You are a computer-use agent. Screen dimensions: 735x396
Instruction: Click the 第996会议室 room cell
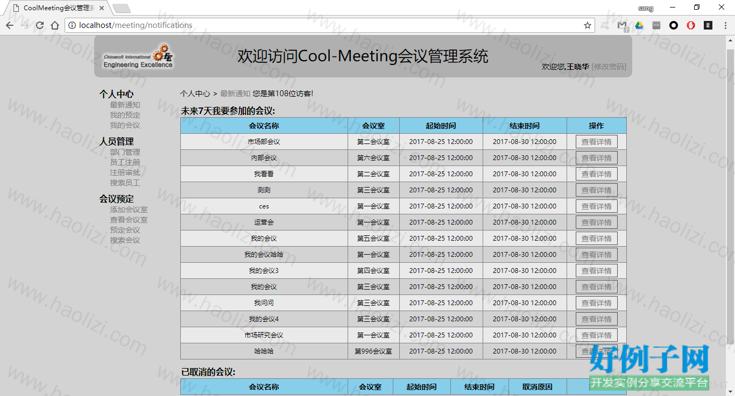click(x=373, y=351)
